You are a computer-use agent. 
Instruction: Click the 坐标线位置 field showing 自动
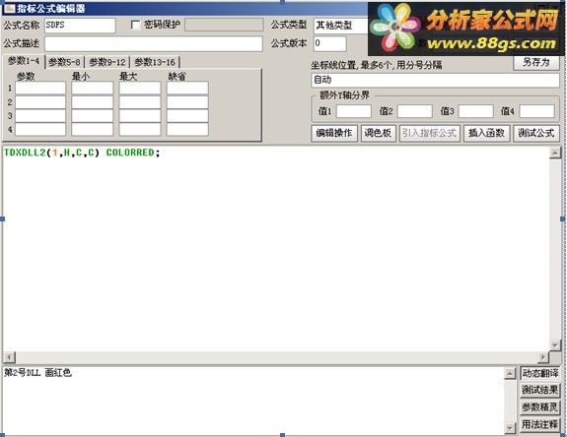pyautogui.click(x=435, y=80)
